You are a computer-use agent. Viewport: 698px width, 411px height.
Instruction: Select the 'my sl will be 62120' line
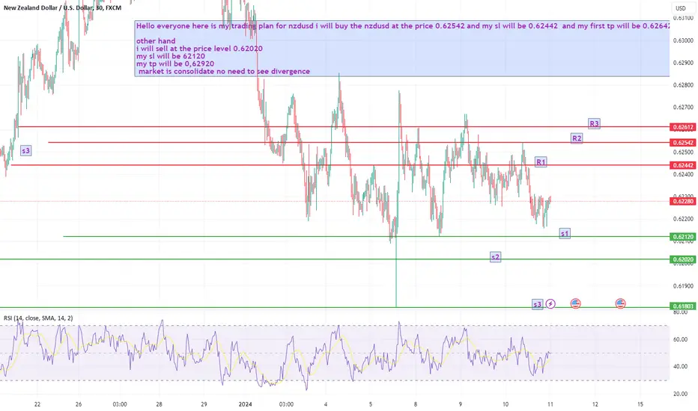[x=171, y=56]
